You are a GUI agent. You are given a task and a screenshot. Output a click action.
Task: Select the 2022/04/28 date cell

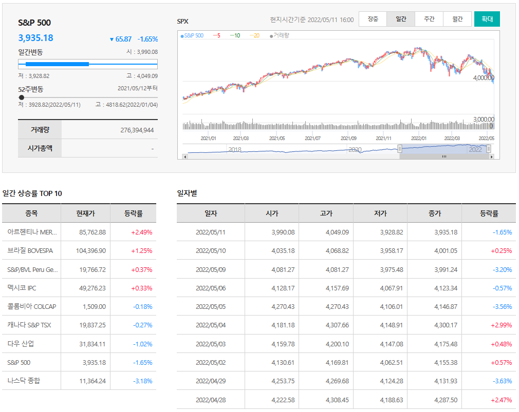(211, 400)
